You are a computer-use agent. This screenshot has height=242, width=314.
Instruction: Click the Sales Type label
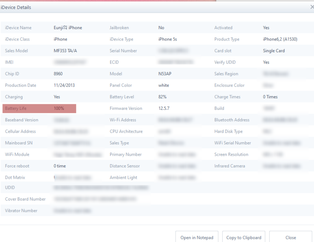coord(119,143)
